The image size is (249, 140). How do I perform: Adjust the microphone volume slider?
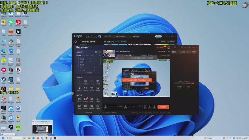coord(113,106)
